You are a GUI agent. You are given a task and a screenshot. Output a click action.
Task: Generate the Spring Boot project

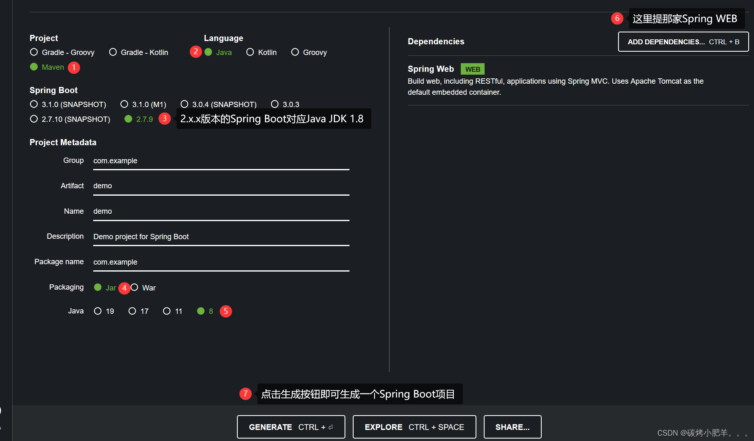point(291,427)
